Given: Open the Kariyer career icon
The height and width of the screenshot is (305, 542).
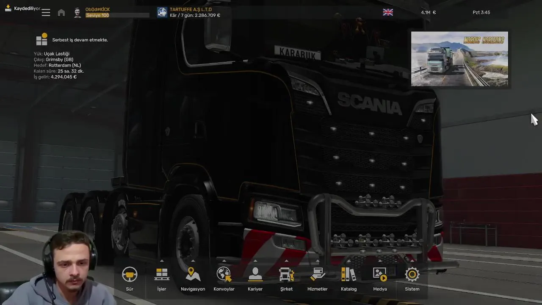Looking at the screenshot, I should pos(255,274).
